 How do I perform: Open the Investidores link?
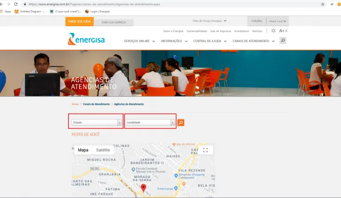pos(242,31)
